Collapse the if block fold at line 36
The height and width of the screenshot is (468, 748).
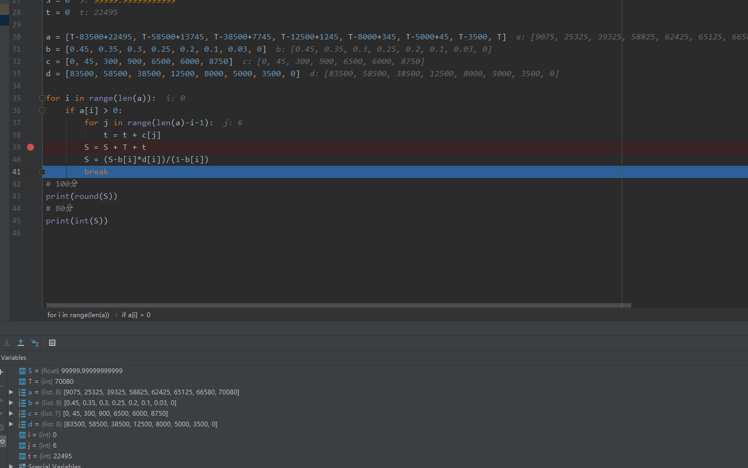pyautogui.click(x=42, y=110)
